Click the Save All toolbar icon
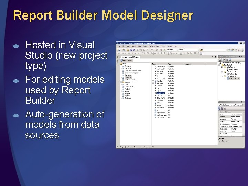 [134, 50]
